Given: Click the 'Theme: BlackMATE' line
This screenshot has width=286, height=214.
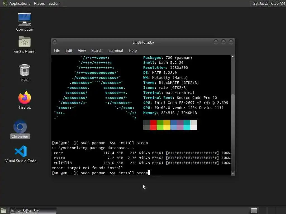Looking at the screenshot, I should tap(171, 82).
